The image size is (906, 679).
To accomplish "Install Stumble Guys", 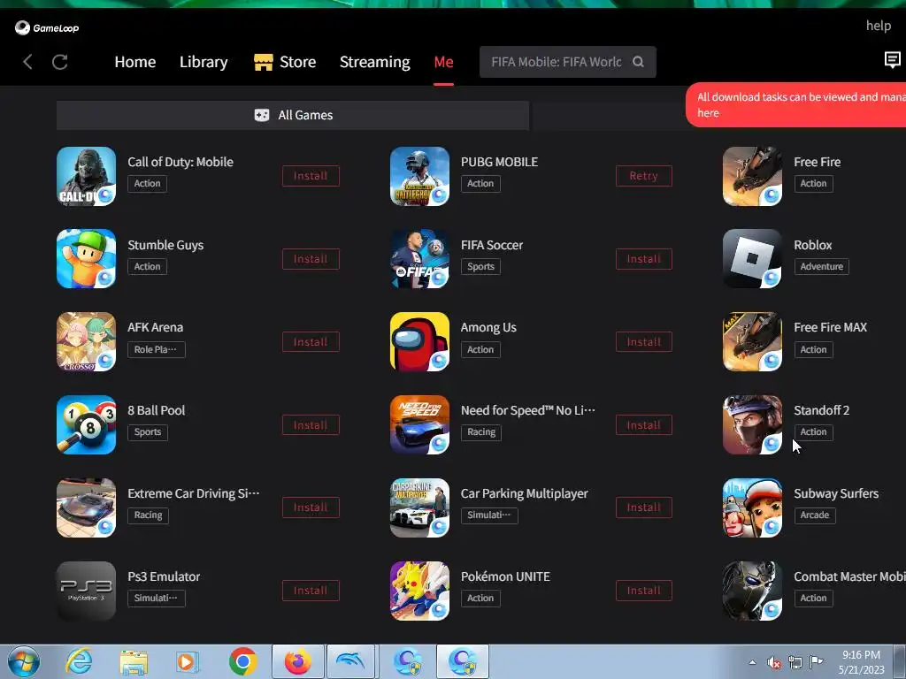I will pyautogui.click(x=311, y=259).
